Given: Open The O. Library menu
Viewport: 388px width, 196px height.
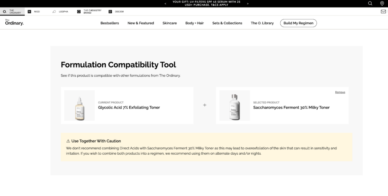Looking at the screenshot, I should pyautogui.click(x=262, y=23).
